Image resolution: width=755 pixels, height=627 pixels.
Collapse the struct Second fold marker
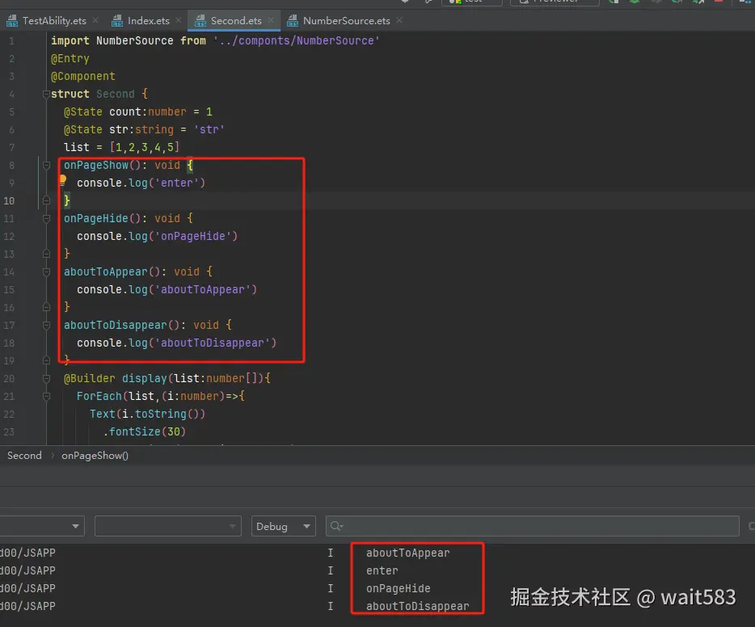pos(46,95)
